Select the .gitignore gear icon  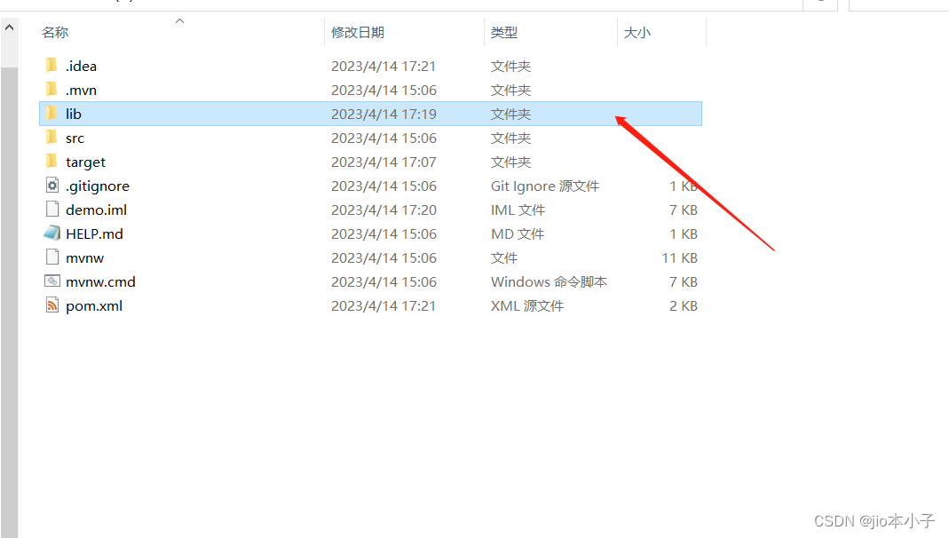pyautogui.click(x=51, y=186)
